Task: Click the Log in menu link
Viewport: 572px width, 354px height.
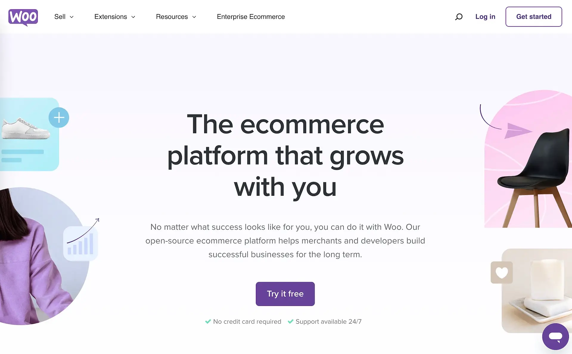Action: (x=485, y=17)
